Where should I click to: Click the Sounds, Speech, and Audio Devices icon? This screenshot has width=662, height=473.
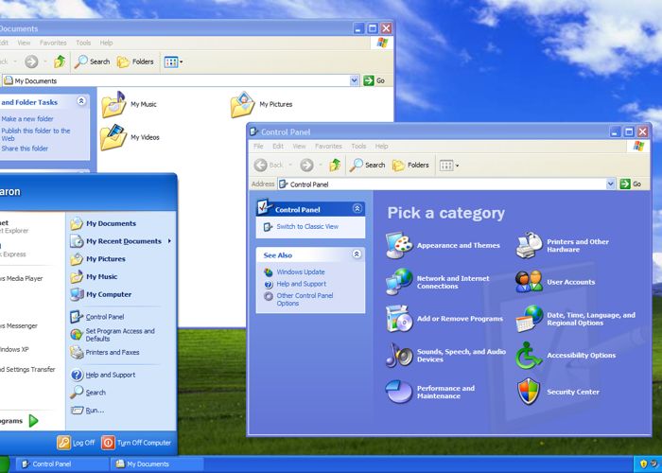click(399, 356)
